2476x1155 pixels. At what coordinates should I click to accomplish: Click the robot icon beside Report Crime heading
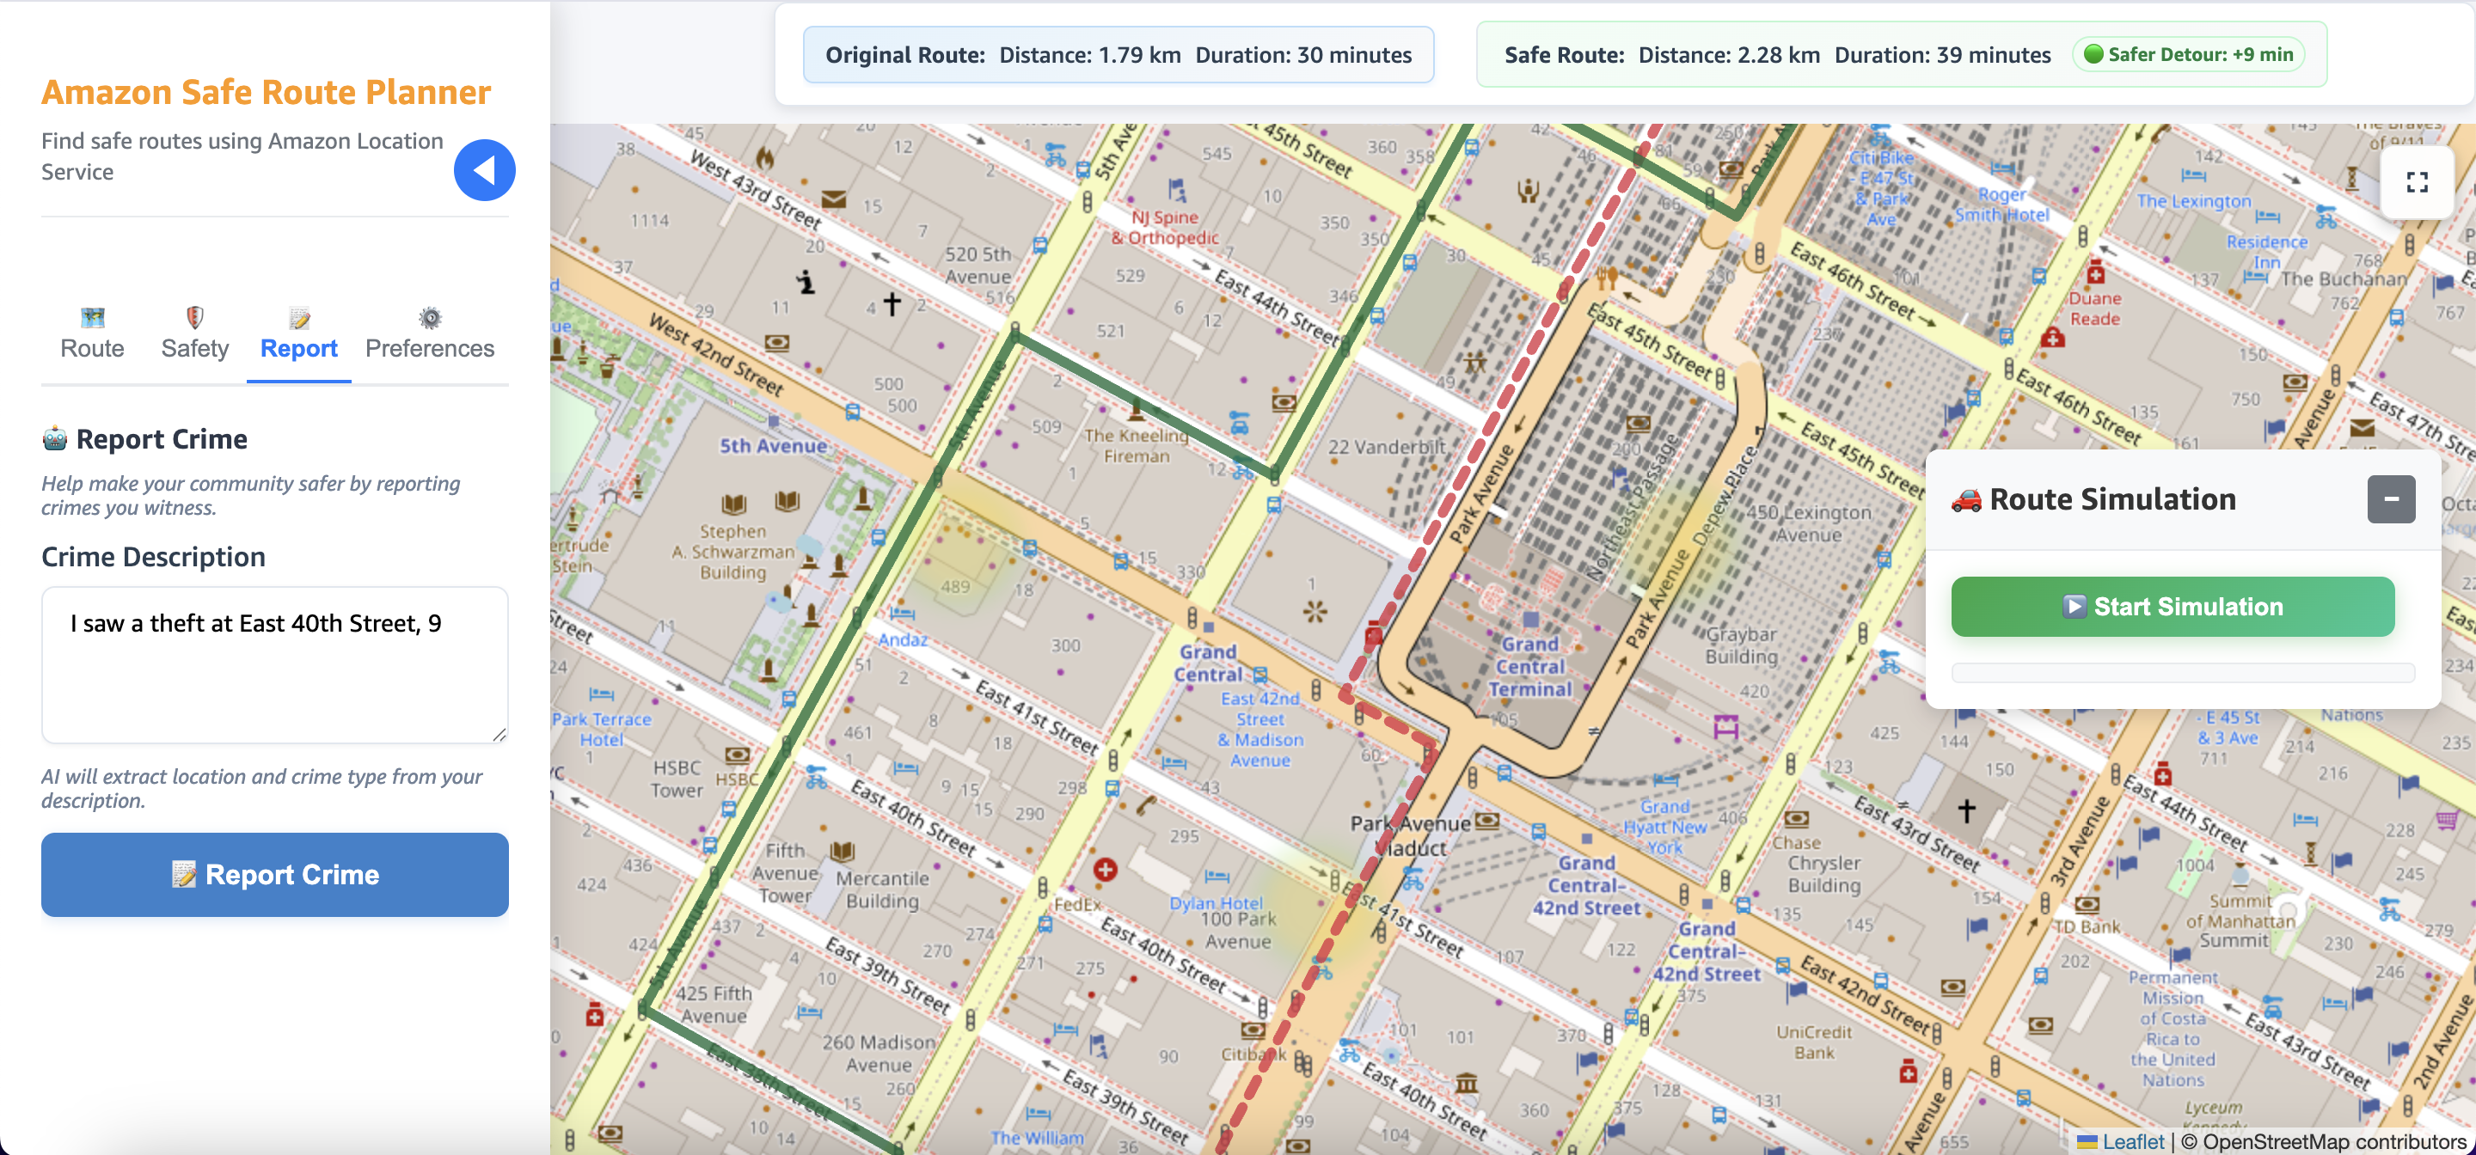point(55,438)
